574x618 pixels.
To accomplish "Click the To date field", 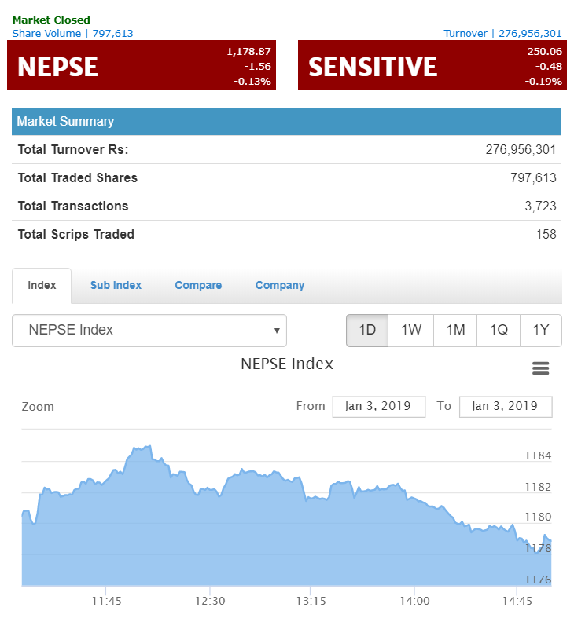I will click(x=505, y=406).
